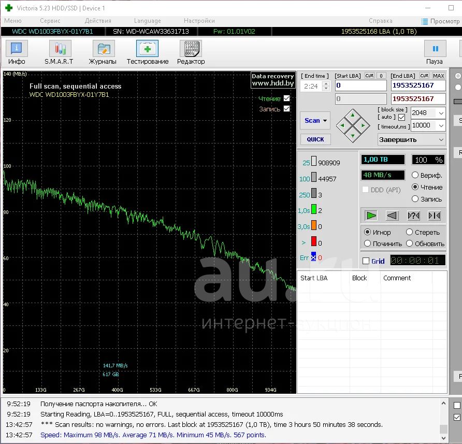Pause the scan with the Пауза button
This screenshot has height=444, width=462.
pyautogui.click(x=435, y=52)
